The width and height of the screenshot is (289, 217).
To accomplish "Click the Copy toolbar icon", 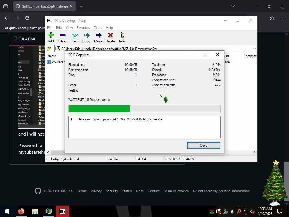I will [86, 38].
